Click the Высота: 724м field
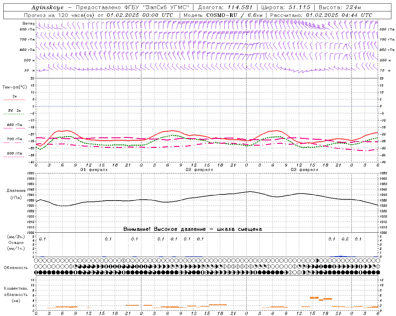The width and height of the screenshot is (396, 316). (x=340, y=7)
